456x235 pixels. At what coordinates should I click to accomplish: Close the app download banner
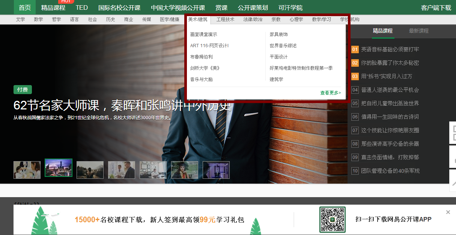448,212
